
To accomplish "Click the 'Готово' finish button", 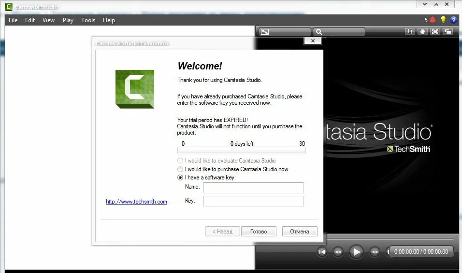I will click(x=259, y=231).
